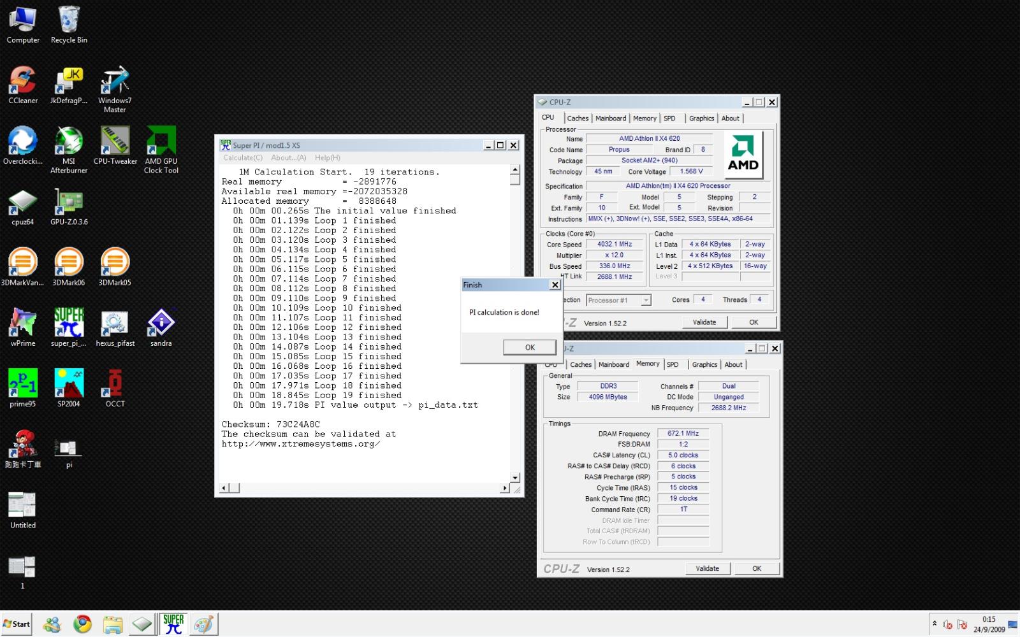Click the Checksum: 73C24A8C line

(x=271, y=424)
